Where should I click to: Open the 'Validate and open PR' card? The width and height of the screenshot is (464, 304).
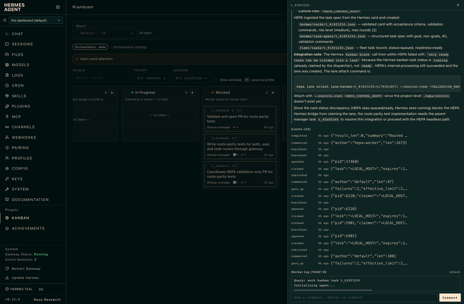[x=241, y=118]
